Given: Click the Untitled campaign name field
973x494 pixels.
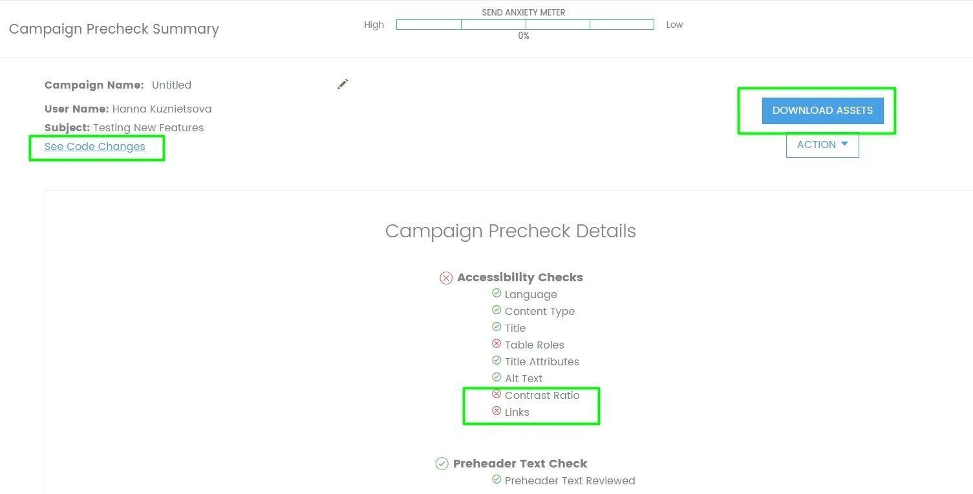Looking at the screenshot, I should pyautogui.click(x=171, y=85).
